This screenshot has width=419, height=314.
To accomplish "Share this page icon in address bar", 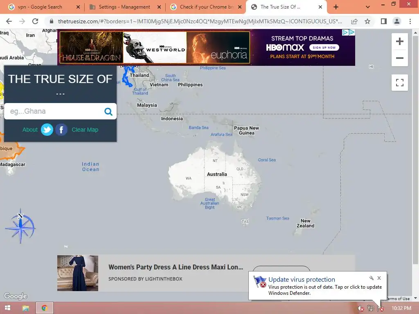I will (354, 21).
